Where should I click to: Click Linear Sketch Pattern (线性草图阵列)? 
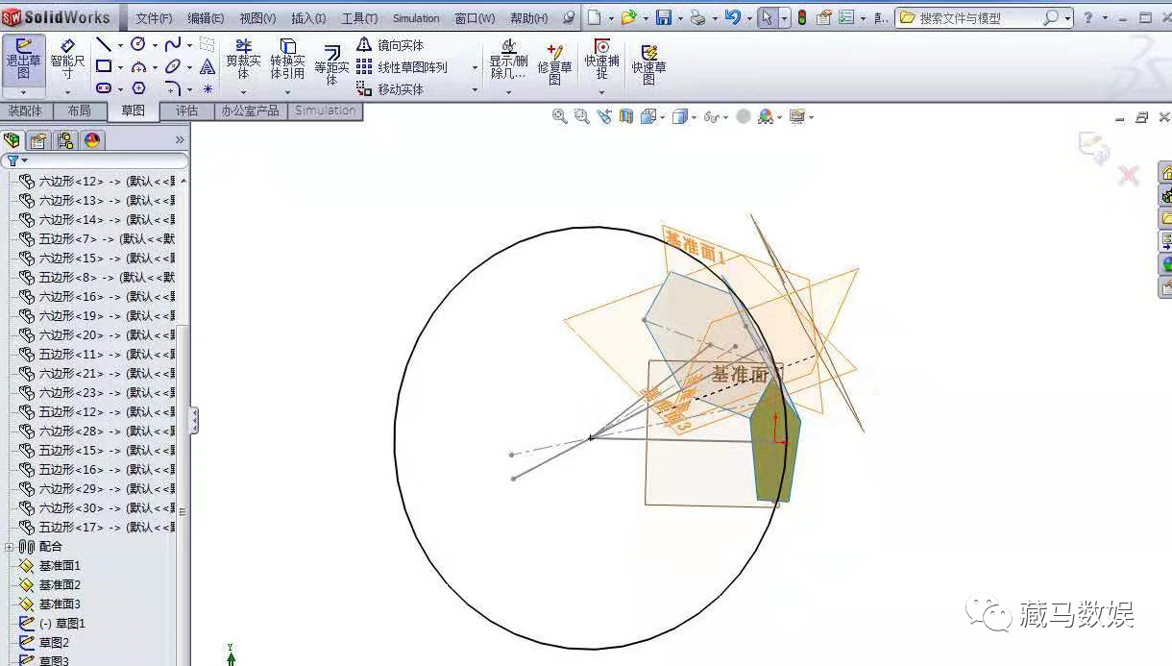click(403, 67)
